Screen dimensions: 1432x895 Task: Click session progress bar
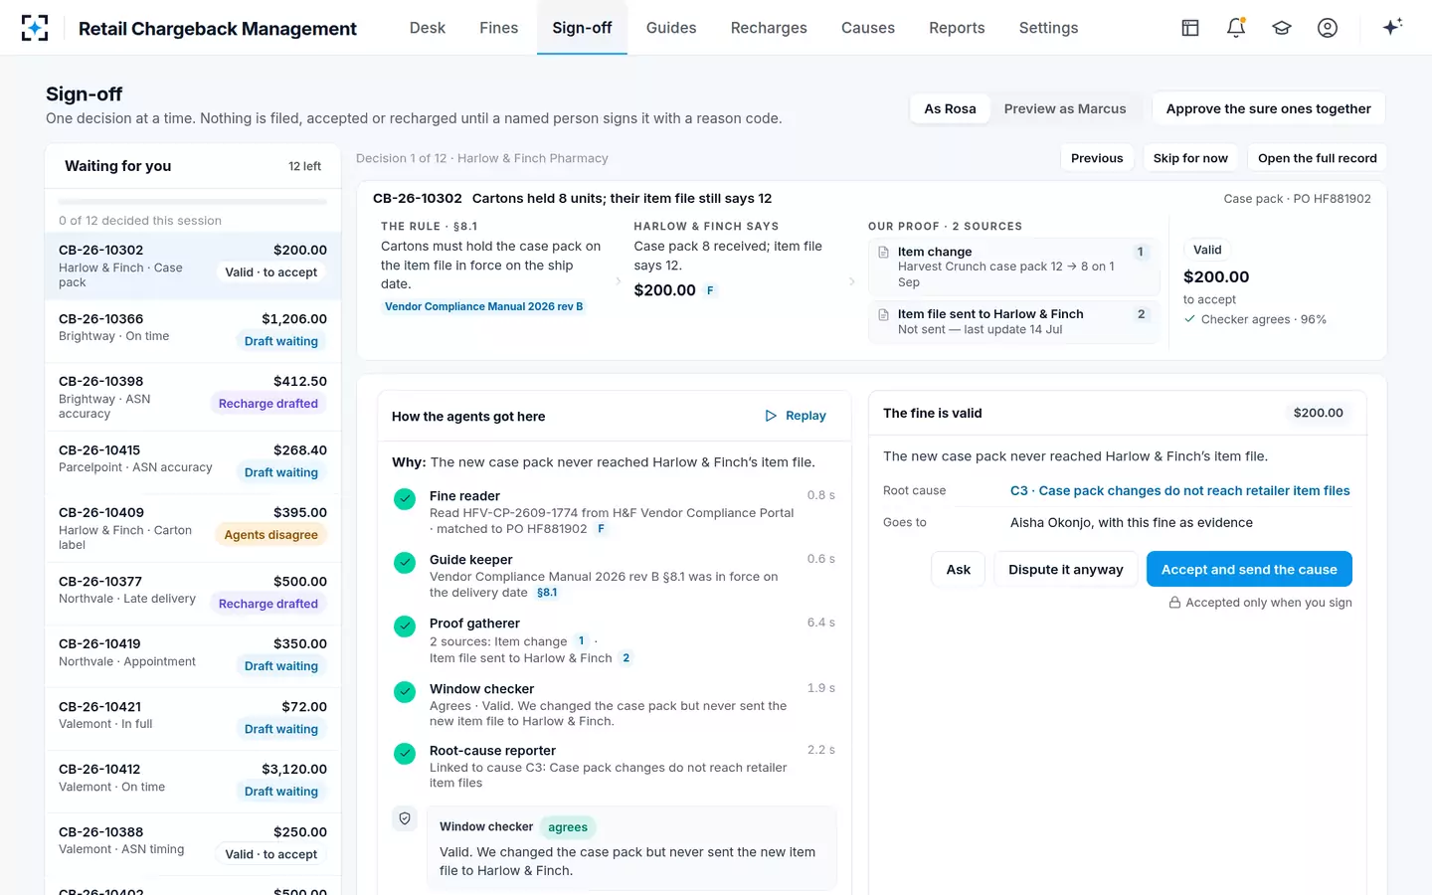[193, 202]
